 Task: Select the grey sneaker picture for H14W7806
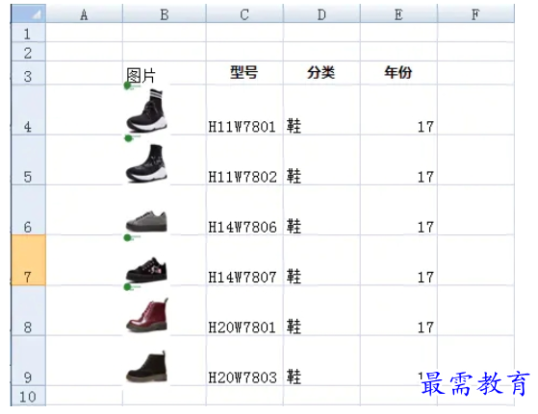(147, 221)
